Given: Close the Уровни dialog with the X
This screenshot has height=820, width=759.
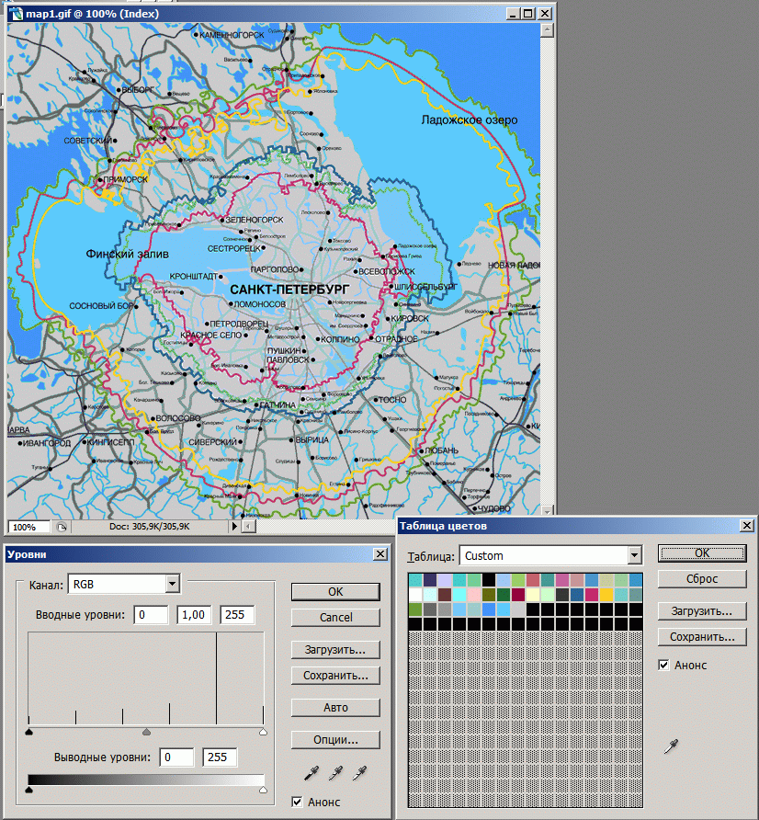Looking at the screenshot, I should pos(379,553).
